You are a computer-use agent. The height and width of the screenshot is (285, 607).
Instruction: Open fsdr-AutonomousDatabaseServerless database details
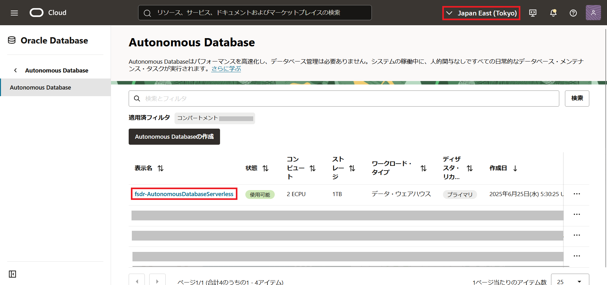point(184,194)
